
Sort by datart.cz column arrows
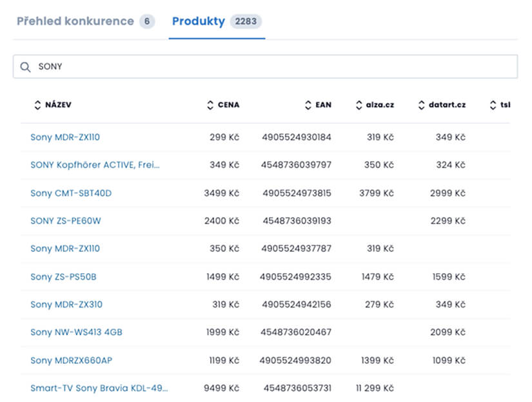pos(421,105)
